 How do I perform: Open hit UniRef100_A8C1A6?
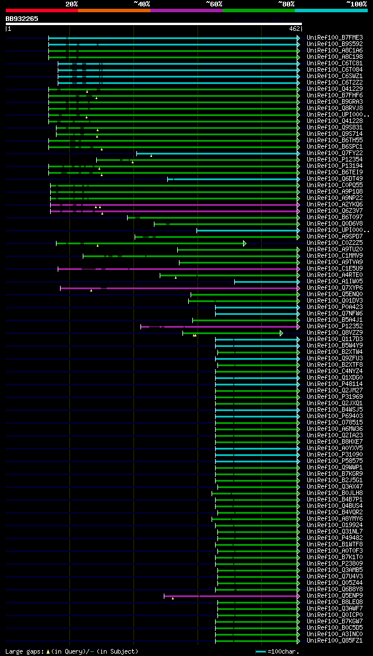[x=335, y=51]
